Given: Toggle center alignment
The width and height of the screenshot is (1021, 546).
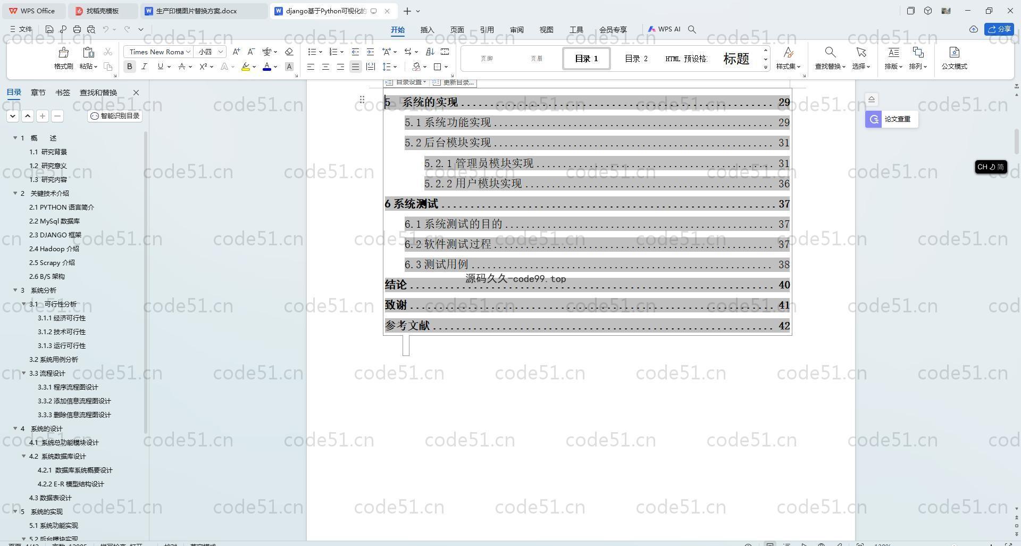Looking at the screenshot, I should [x=325, y=67].
